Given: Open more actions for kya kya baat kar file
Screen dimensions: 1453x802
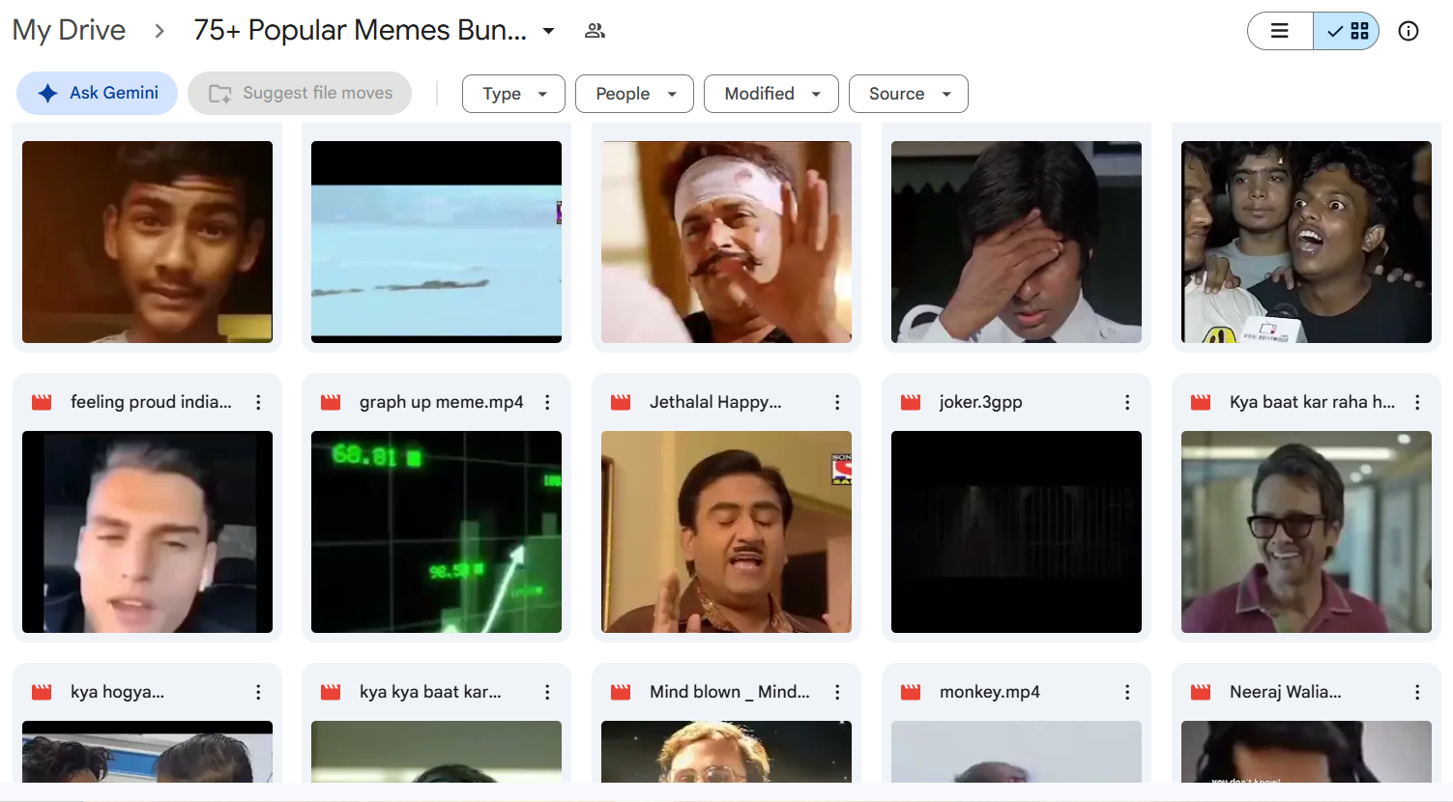Looking at the screenshot, I should pos(547,692).
